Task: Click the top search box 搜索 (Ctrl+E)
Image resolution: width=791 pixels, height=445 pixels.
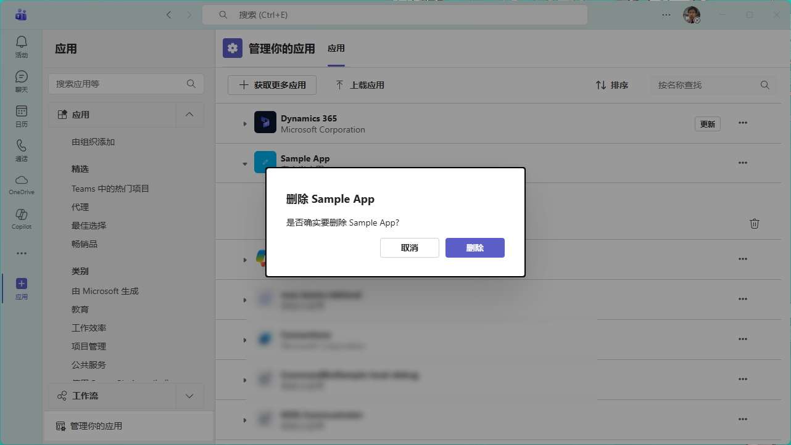Action: [395, 15]
